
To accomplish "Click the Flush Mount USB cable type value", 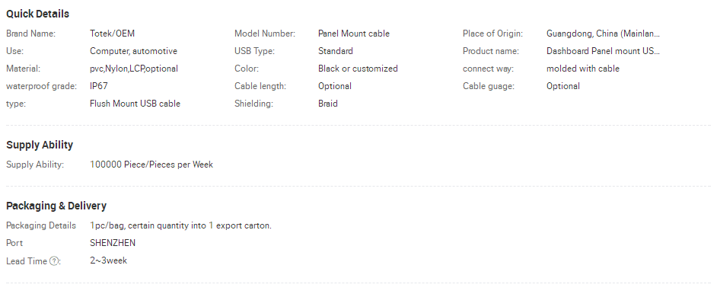I will click(135, 104).
